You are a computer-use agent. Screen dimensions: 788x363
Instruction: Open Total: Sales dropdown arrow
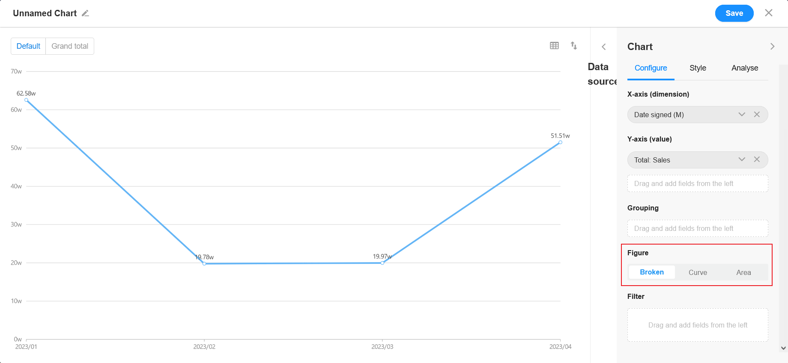tap(742, 159)
